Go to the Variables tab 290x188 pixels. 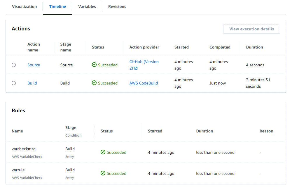tap(87, 6)
